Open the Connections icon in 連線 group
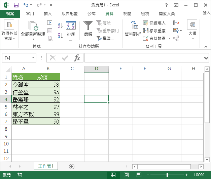 [x=50, y=23]
